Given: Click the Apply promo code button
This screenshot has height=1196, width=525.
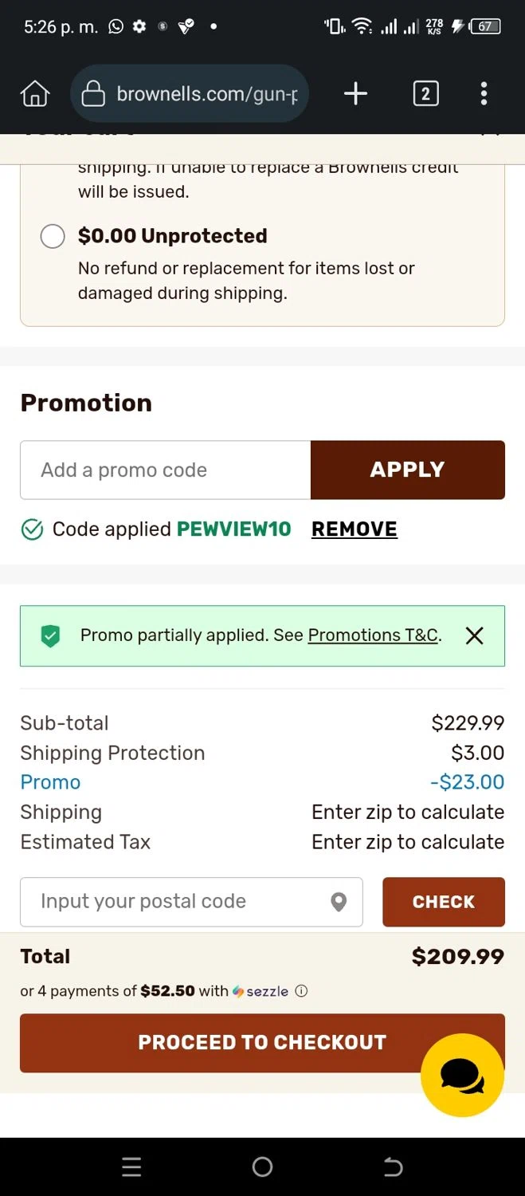Looking at the screenshot, I should (407, 470).
